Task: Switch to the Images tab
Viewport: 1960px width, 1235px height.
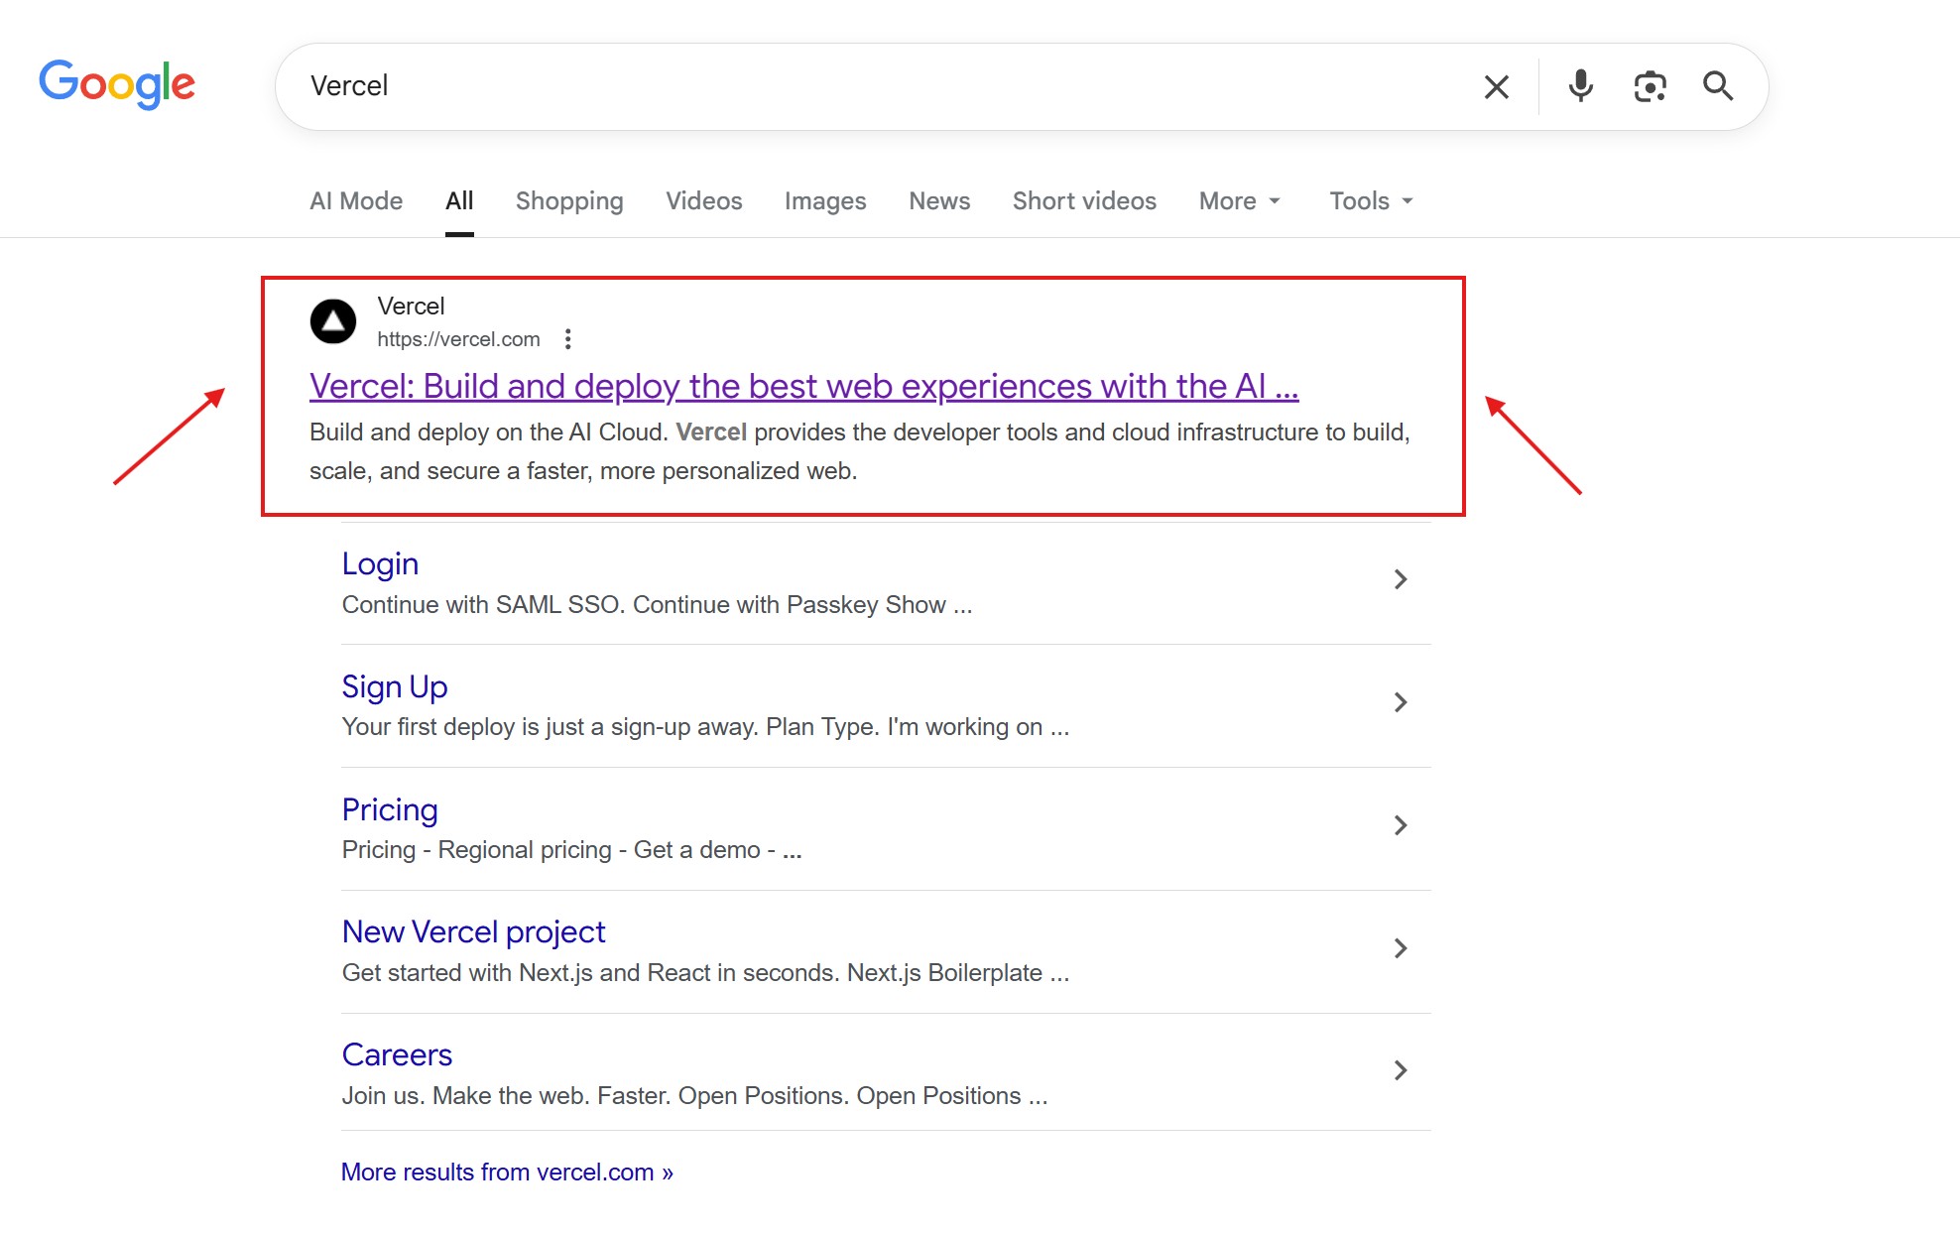Action: [824, 201]
